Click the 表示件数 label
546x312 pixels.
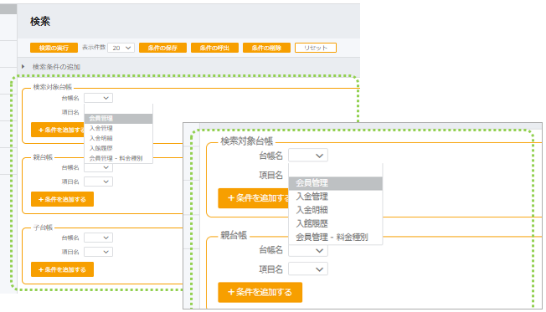[x=94, y=48]
